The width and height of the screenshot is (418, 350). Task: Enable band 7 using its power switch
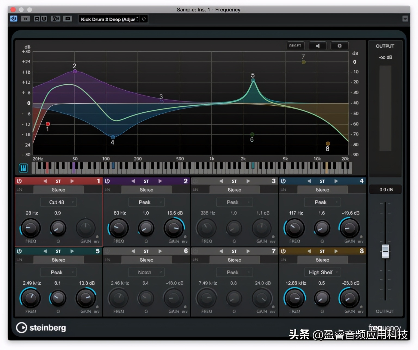(x=195, y=251)
